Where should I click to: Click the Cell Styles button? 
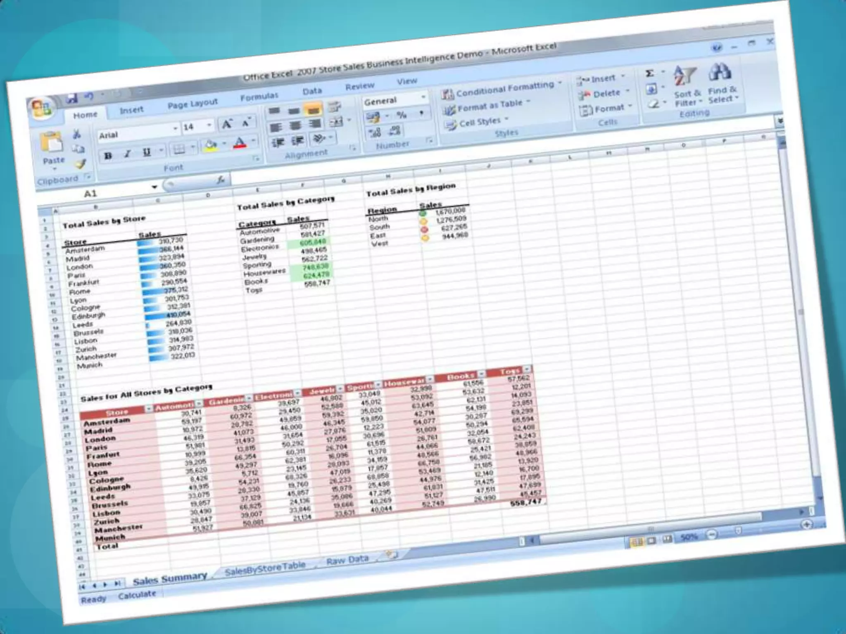coord(479,123)
